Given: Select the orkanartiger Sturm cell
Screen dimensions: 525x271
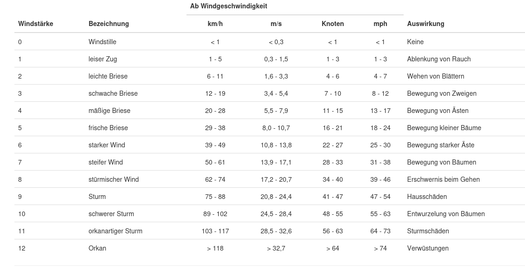Looking at the screenshot, I should coord(115,231).
